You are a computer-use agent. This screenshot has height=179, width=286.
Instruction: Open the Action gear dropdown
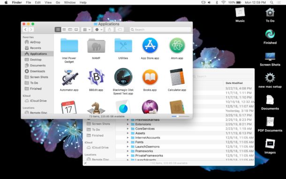click(98, 30)
